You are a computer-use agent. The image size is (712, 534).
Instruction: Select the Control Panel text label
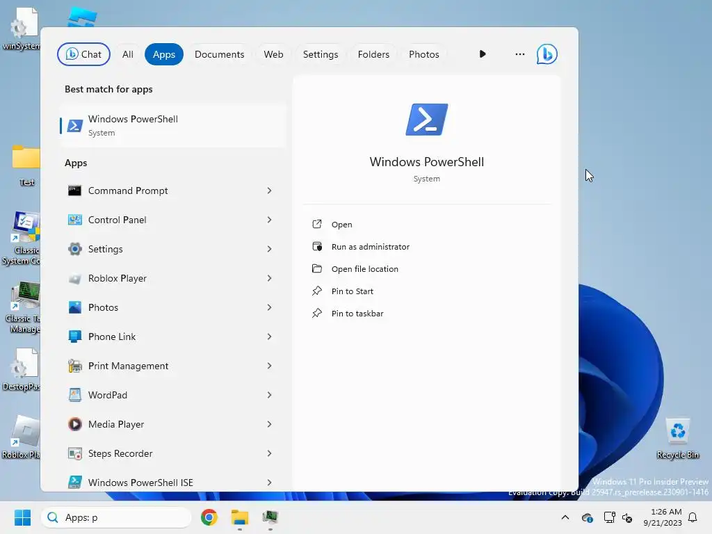(117, 220)
